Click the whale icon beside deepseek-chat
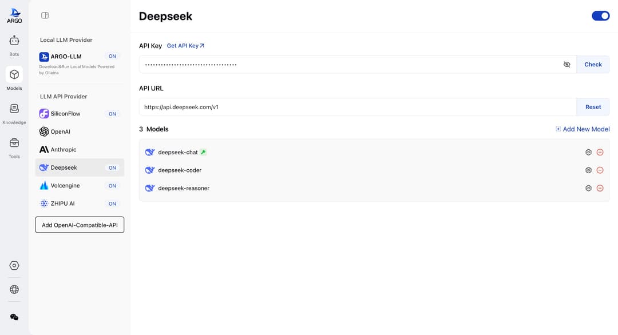 click(150, 152)
